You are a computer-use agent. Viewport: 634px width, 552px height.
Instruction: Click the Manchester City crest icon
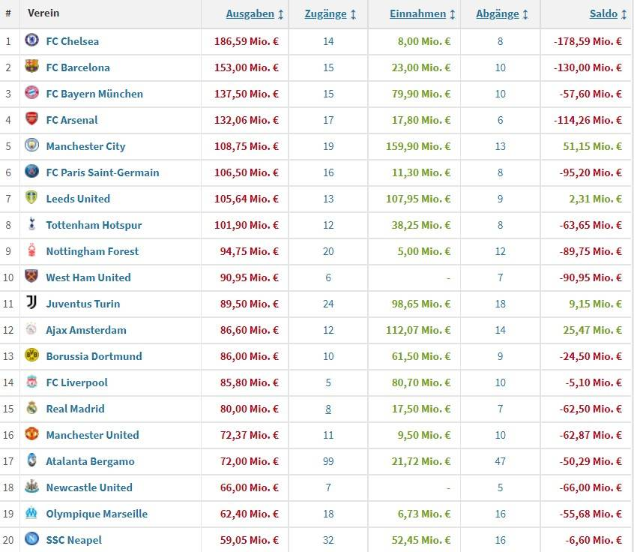coord(31,145)
